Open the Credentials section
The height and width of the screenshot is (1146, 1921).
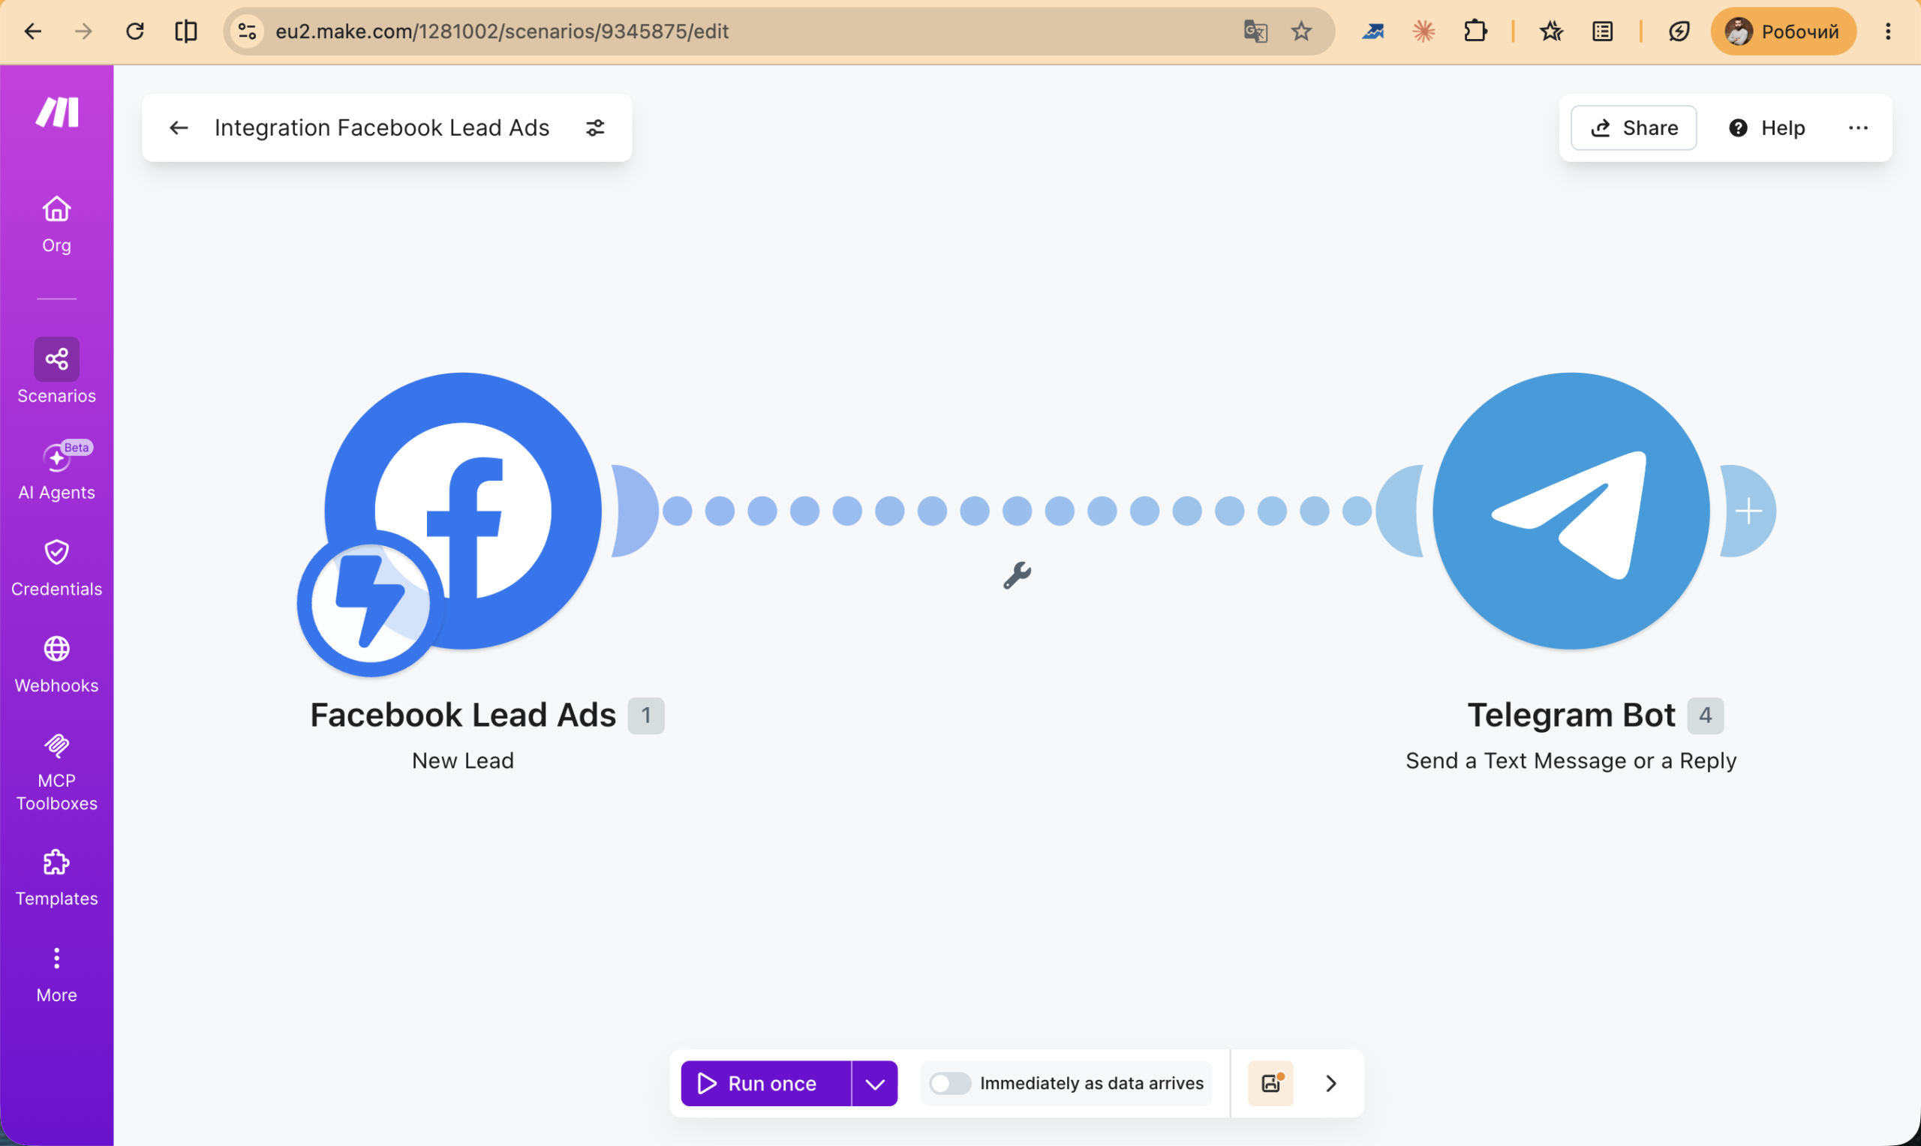[x=56, y=568]
